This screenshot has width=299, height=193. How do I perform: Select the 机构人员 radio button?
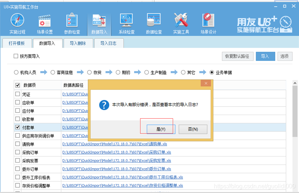click(16, 72)
